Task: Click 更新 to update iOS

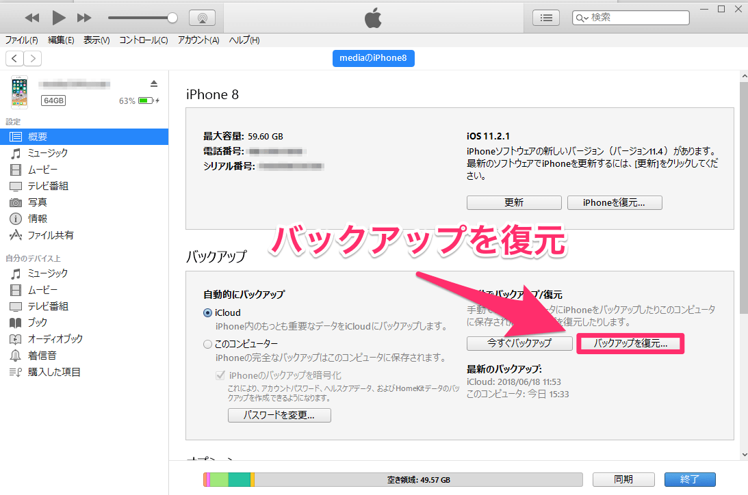Action: pyautogui.click(x=514, y=202)
